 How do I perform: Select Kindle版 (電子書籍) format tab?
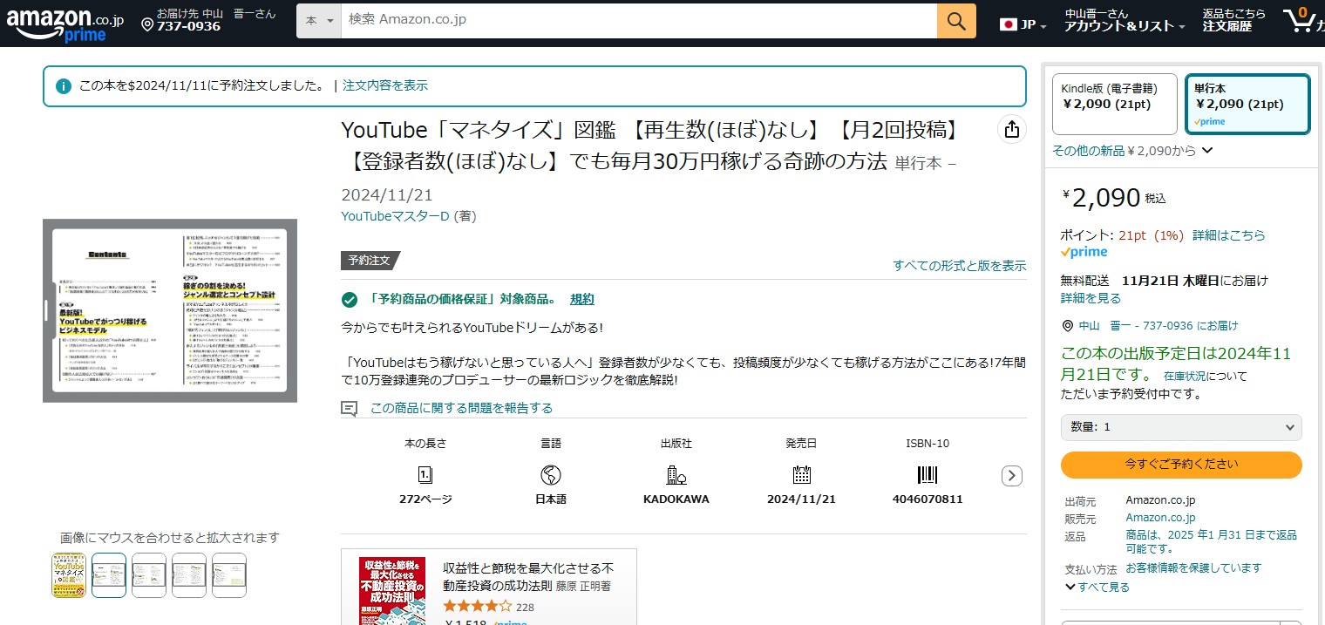click(1115, 105)
